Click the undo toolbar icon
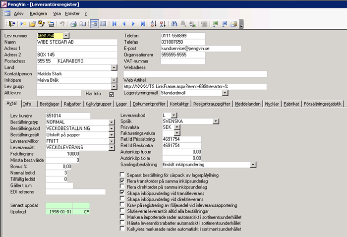Viewport: 347px width, 237px height. click(61, 23)
